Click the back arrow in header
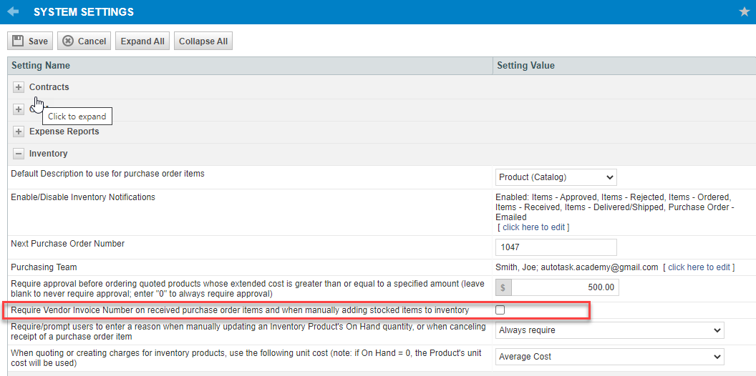 tap(13, 11)
